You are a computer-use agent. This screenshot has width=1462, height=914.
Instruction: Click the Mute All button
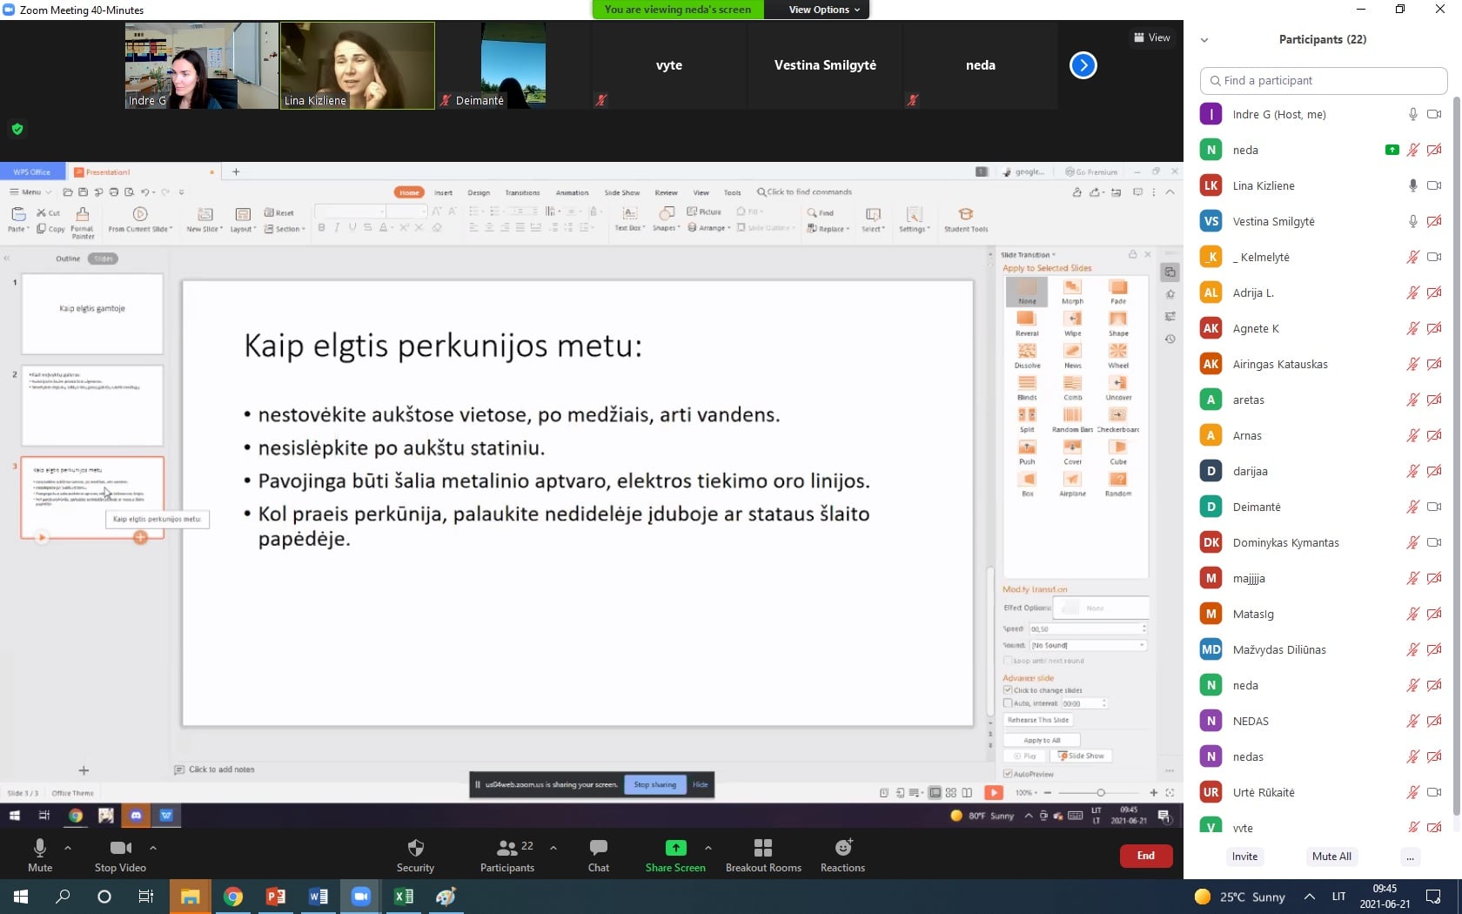[x=1331, y=857]
